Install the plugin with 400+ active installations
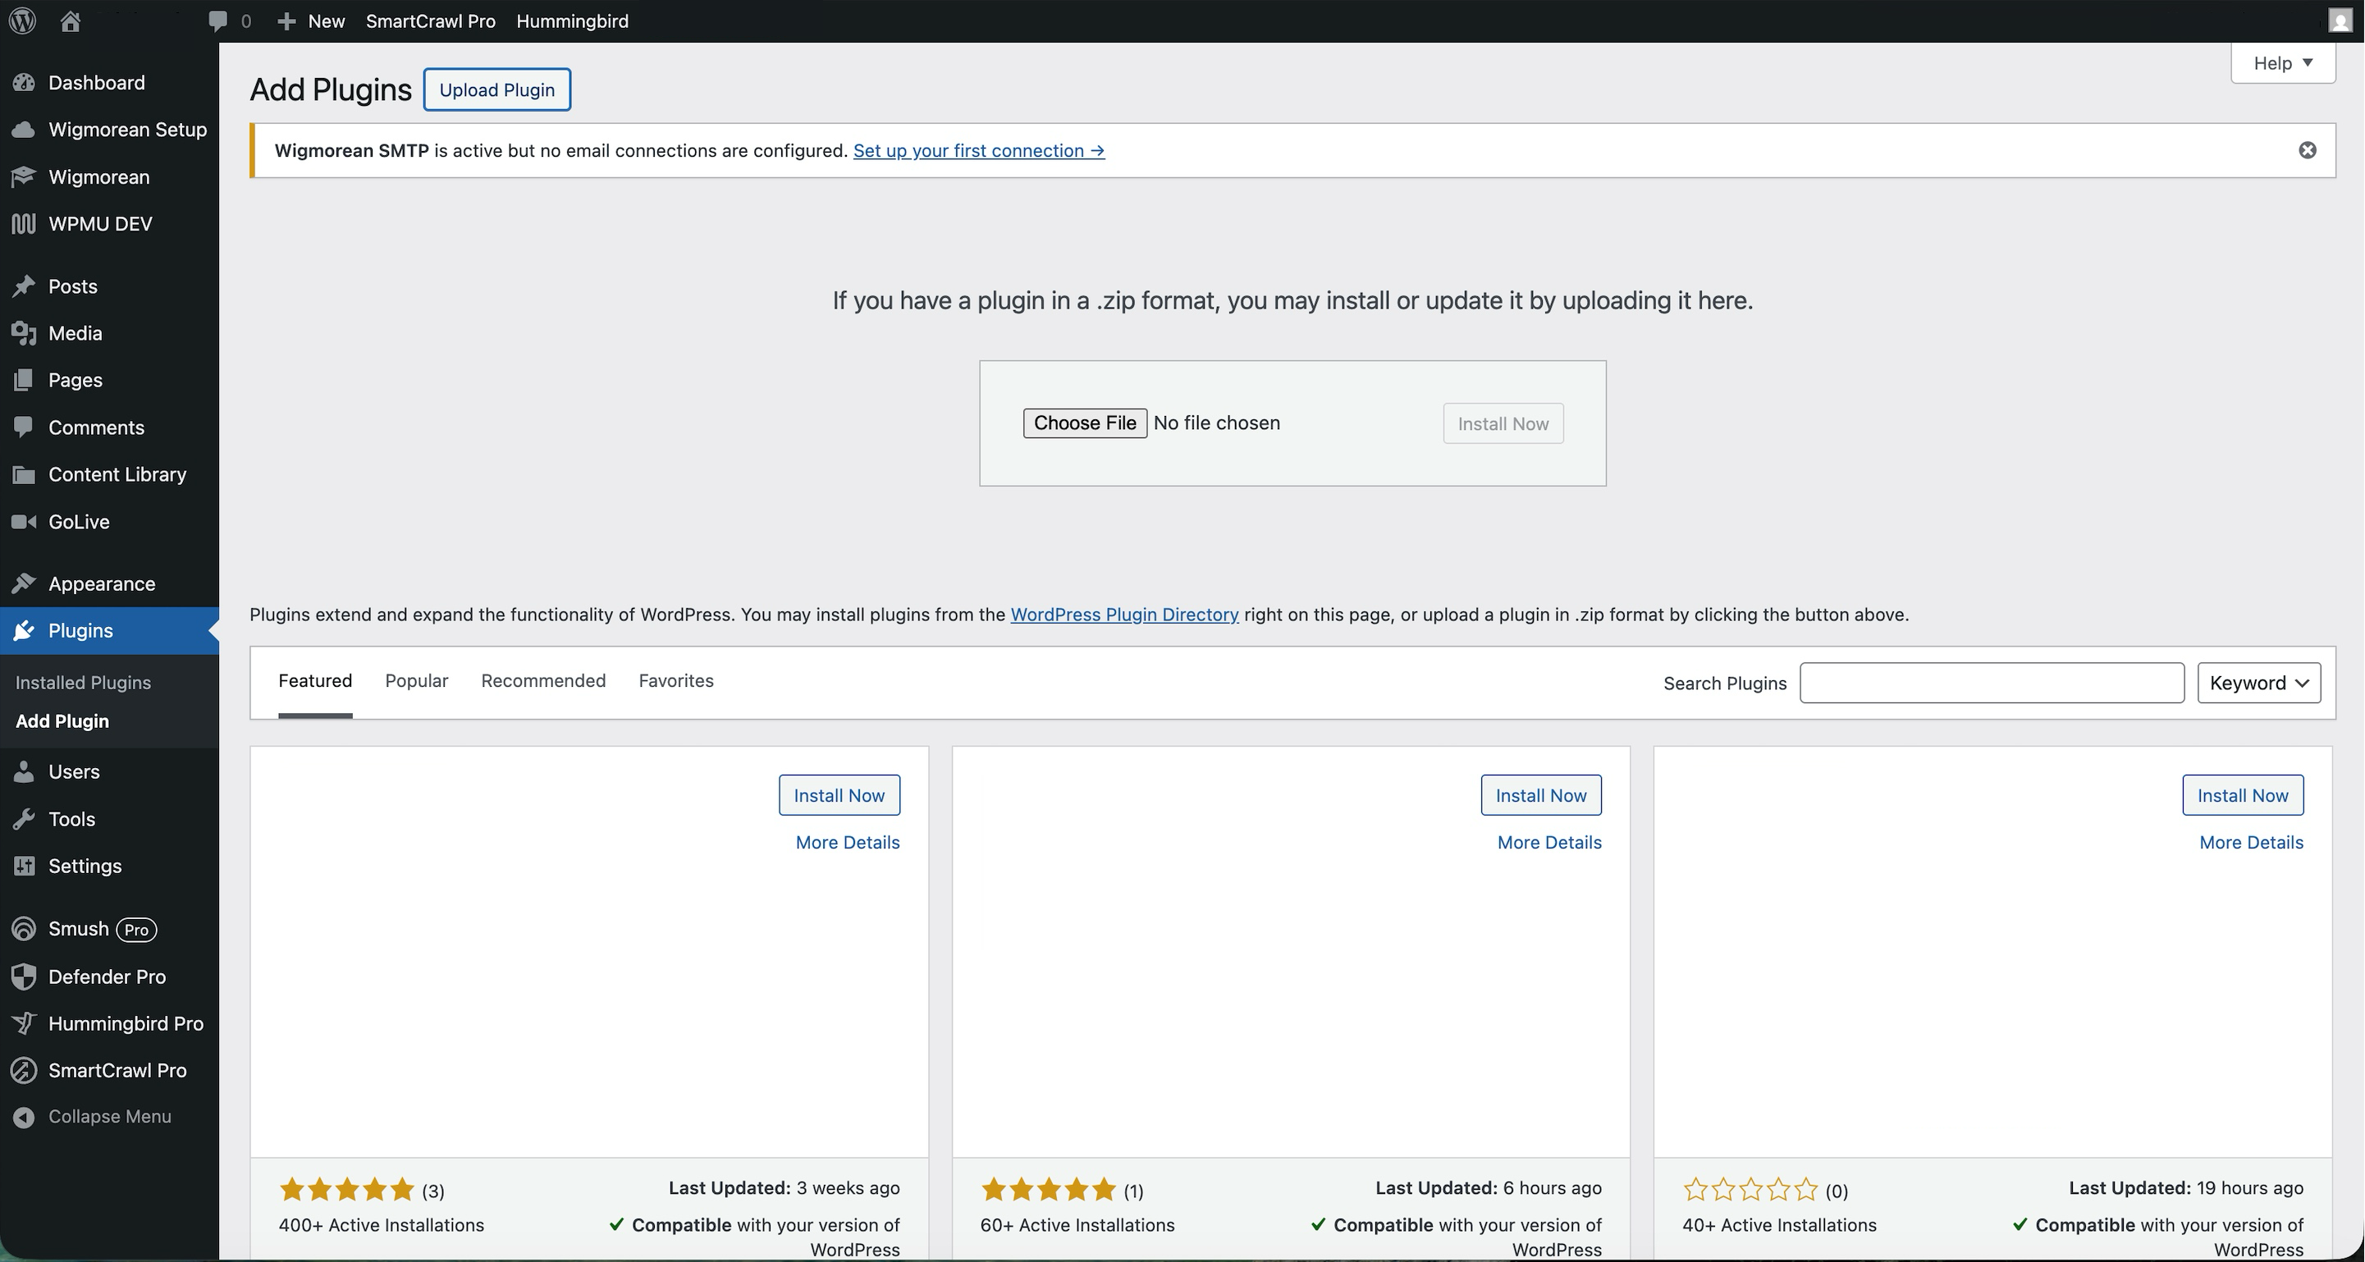Viewport: 2365px width, 1262px height. (x=839, y=796)
